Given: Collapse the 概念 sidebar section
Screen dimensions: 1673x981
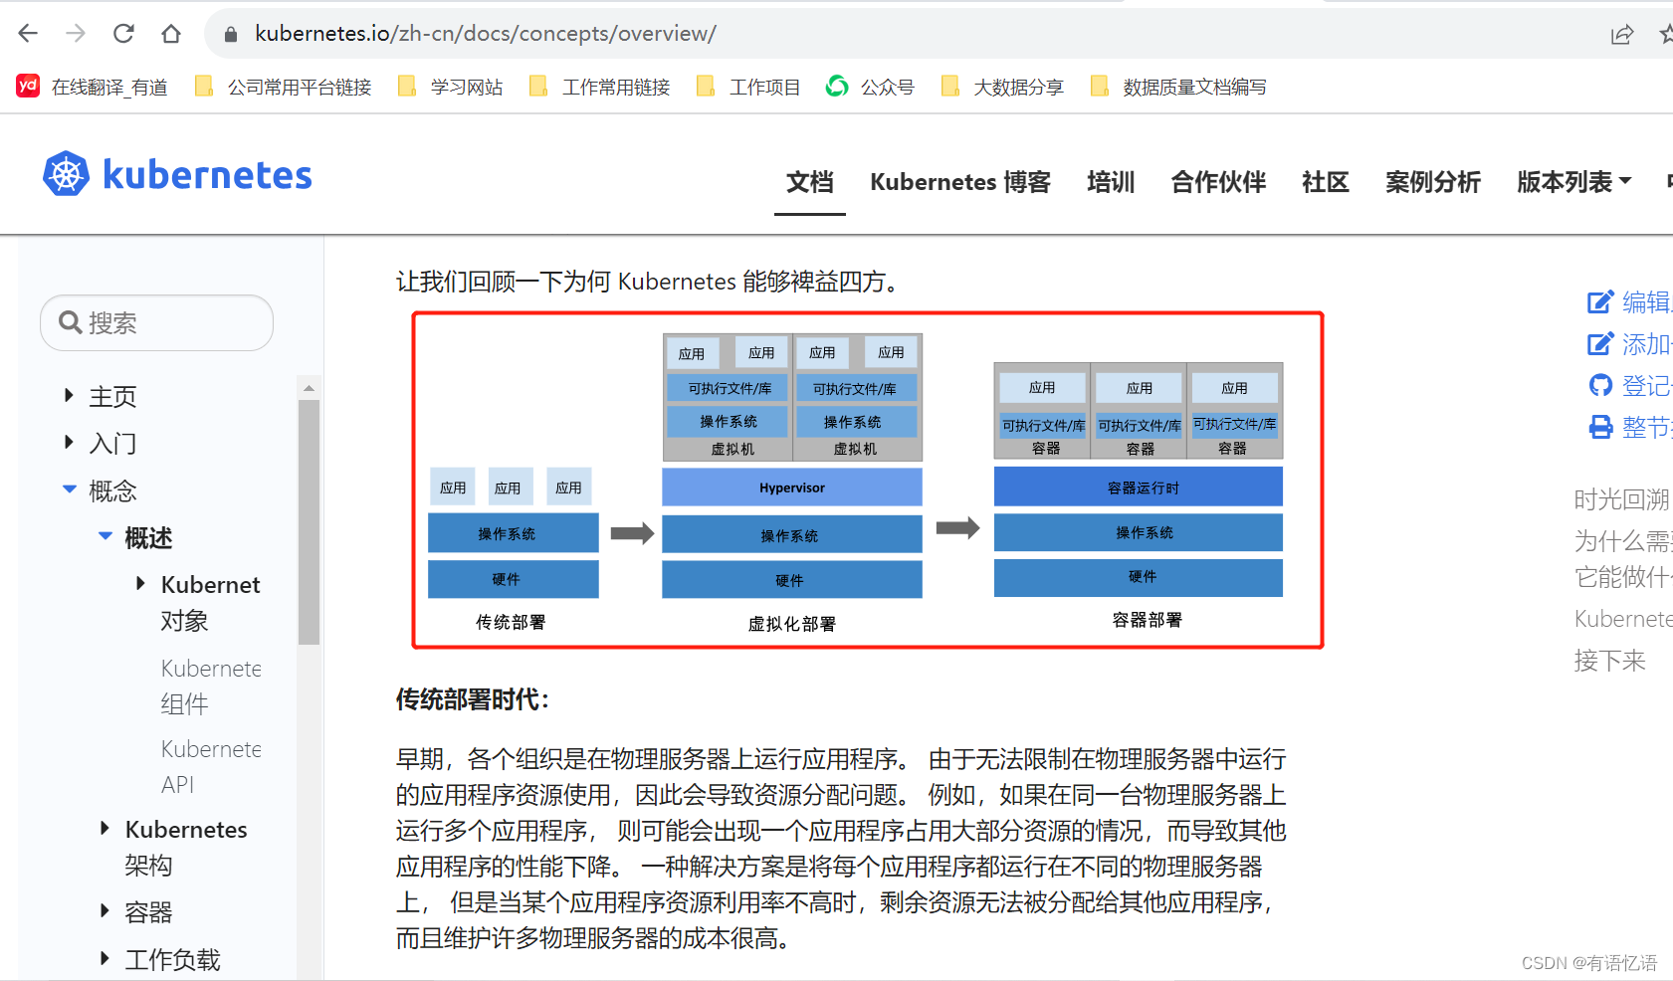Looking at the screenshot, I should point(70,489).
